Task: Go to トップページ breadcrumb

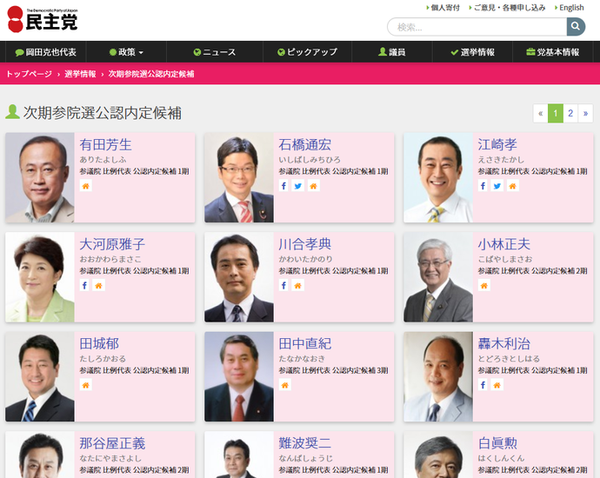Action: point(29,74)
